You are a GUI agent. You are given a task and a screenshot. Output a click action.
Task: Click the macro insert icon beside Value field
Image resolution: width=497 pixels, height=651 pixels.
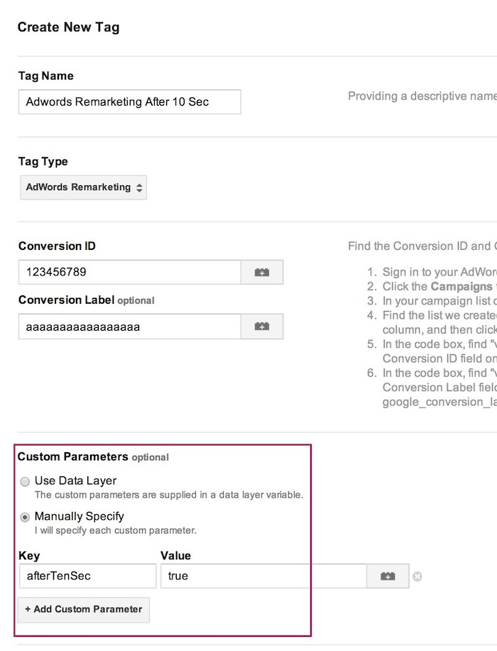pos(388,576)
